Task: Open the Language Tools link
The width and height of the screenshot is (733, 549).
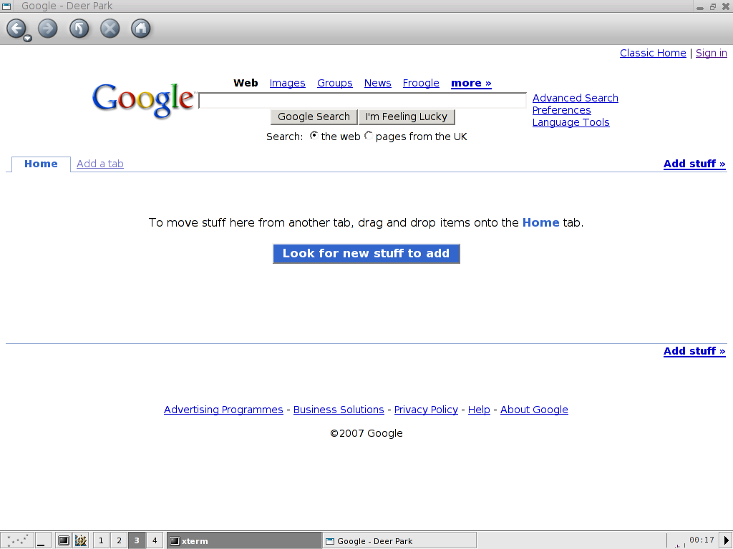Action: pyautogui.click(x=571, y=122)
